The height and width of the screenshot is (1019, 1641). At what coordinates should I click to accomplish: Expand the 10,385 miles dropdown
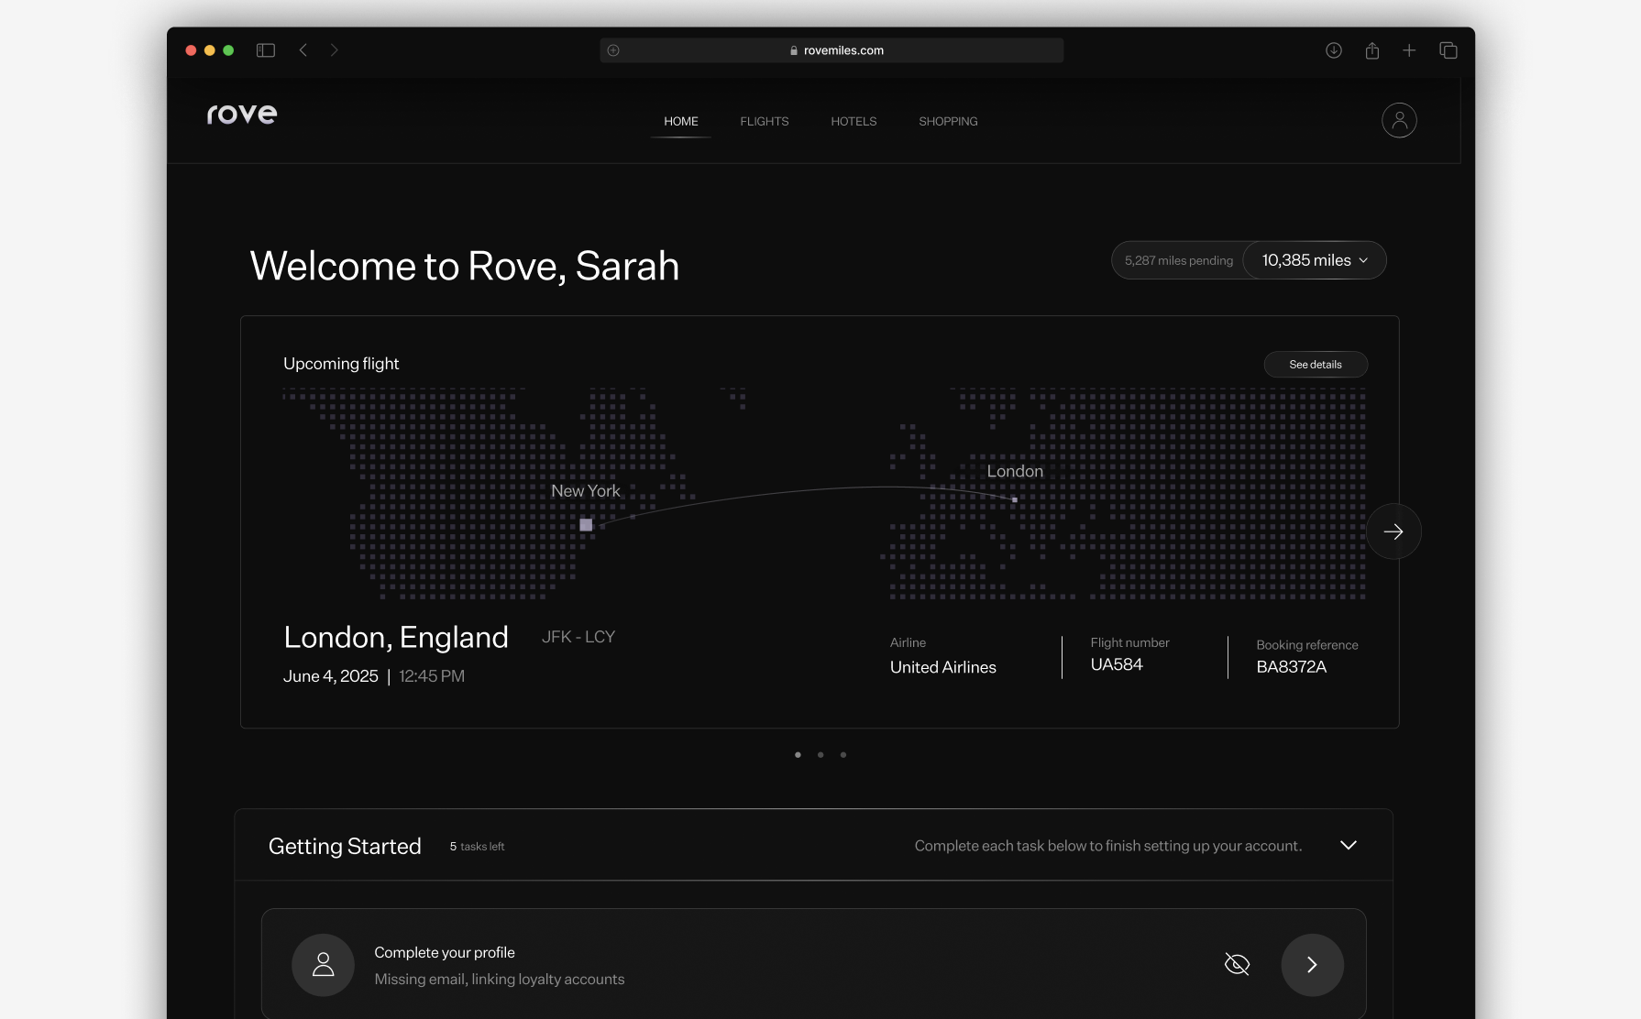pos(1315,260)
